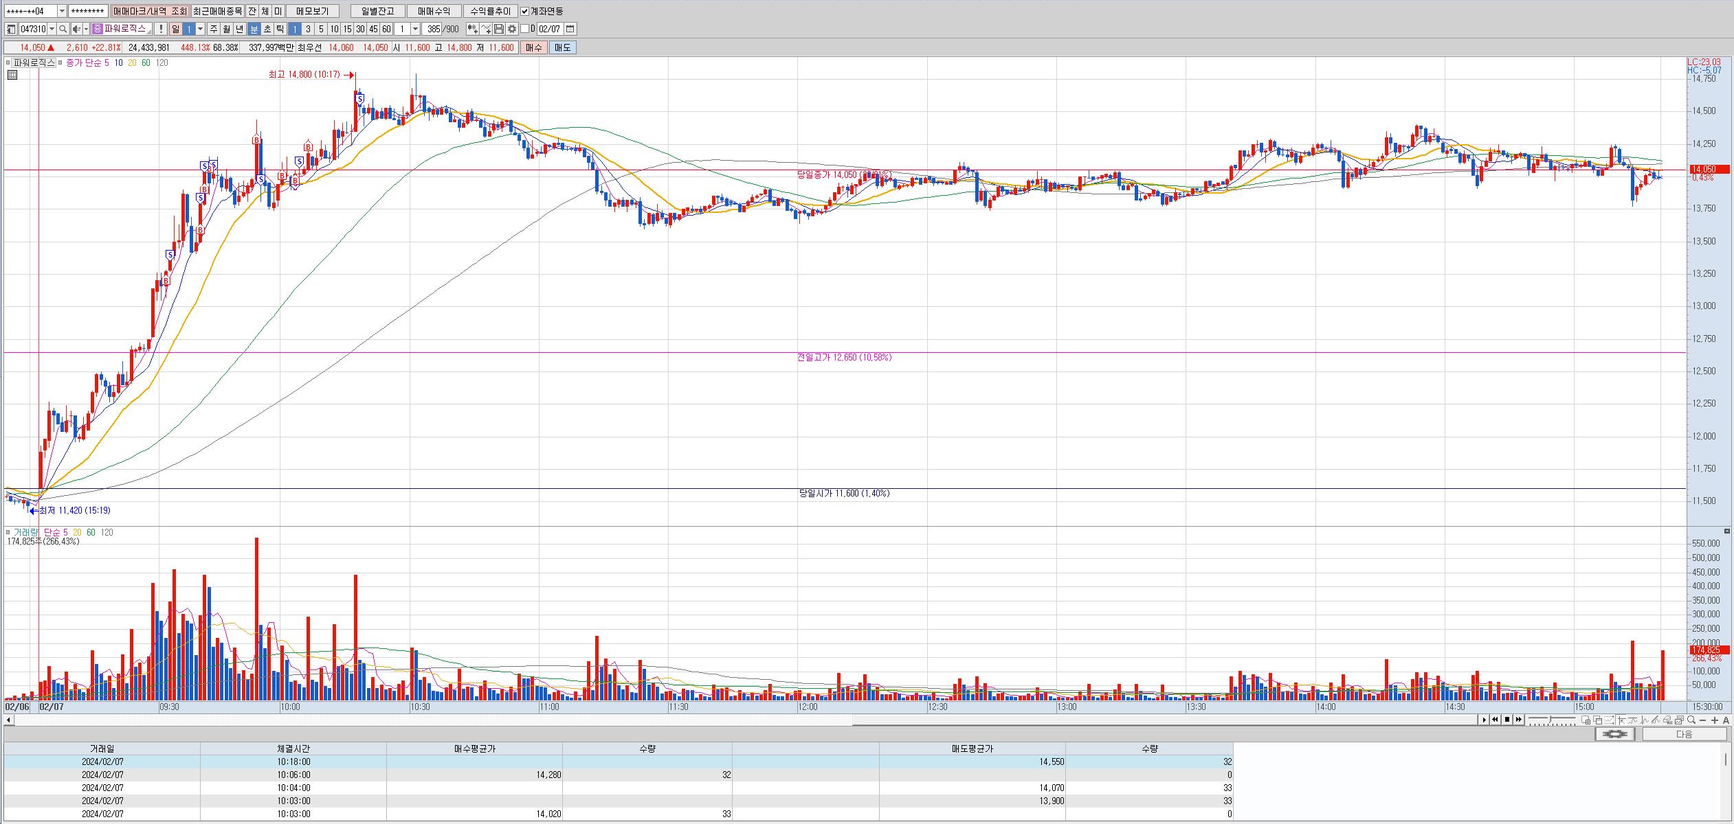This screenshot has width=1734, height=824.
Task: Click the speaker sound icon
Action: 76,29
